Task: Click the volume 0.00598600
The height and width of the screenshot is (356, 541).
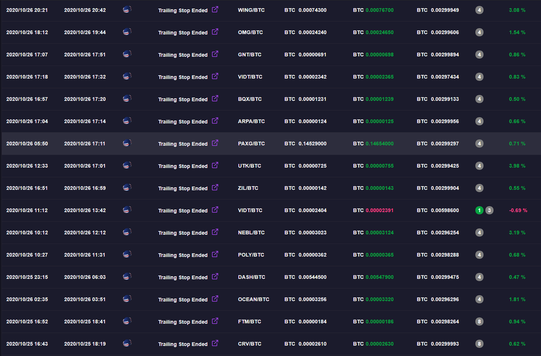Action: coord(445,210)
